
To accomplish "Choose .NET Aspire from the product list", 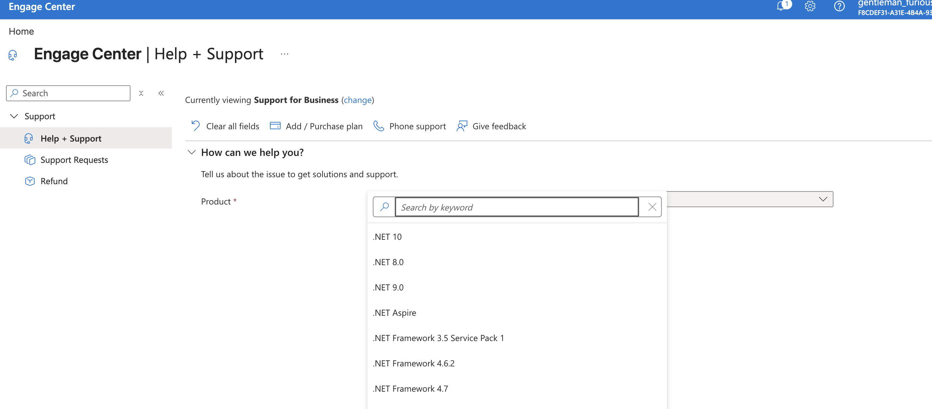I will click(x=517, y=313).
